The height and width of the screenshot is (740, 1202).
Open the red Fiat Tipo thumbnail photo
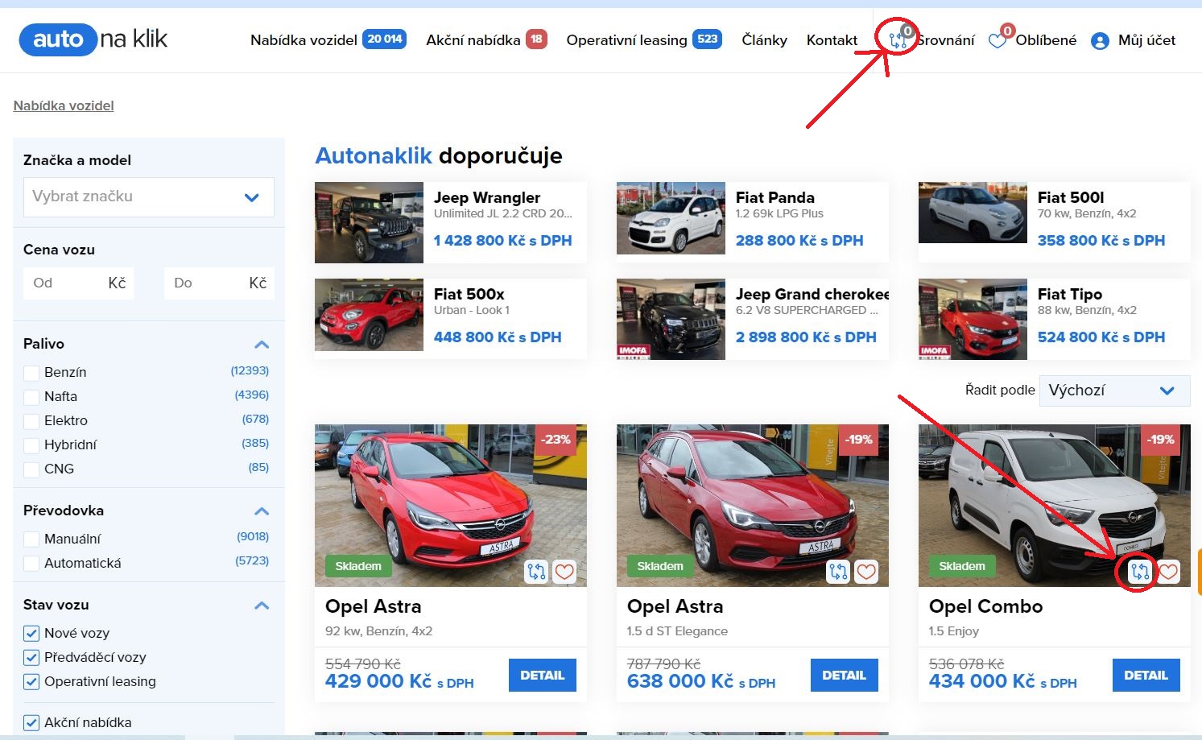pos(973,319)
